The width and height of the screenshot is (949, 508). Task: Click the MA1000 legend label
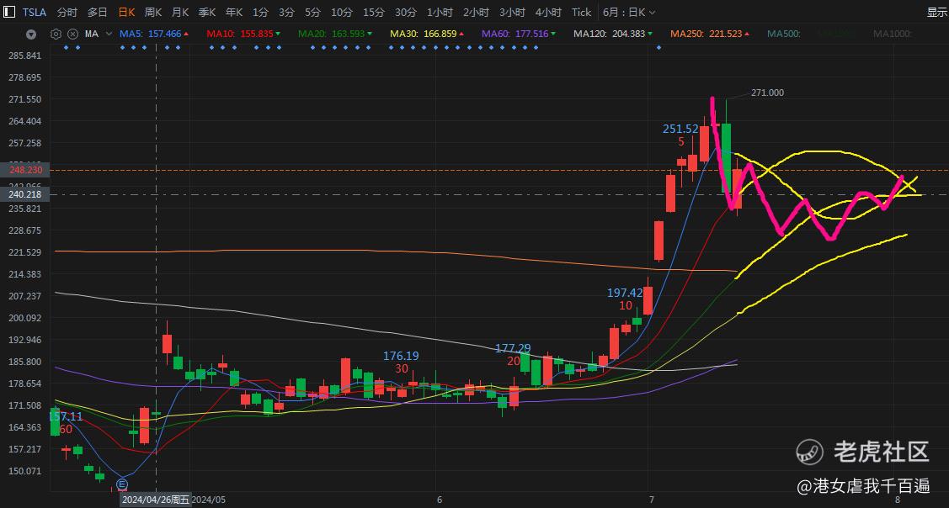click(892, 34)
